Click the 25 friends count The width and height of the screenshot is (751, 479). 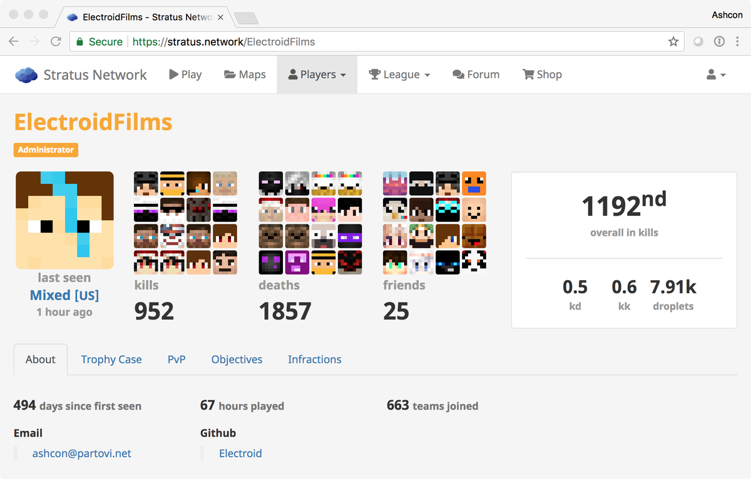coord(396,311)
